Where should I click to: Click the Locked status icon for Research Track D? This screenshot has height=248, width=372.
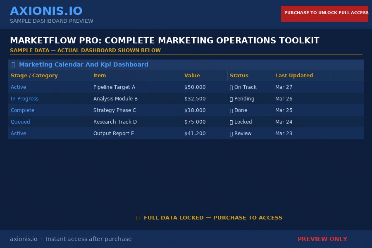pos(231,122)
